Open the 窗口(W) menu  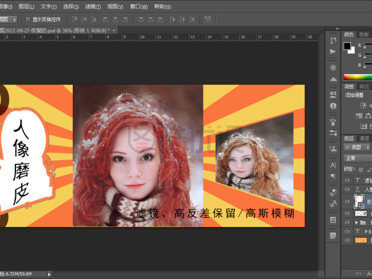click(139, 7)
